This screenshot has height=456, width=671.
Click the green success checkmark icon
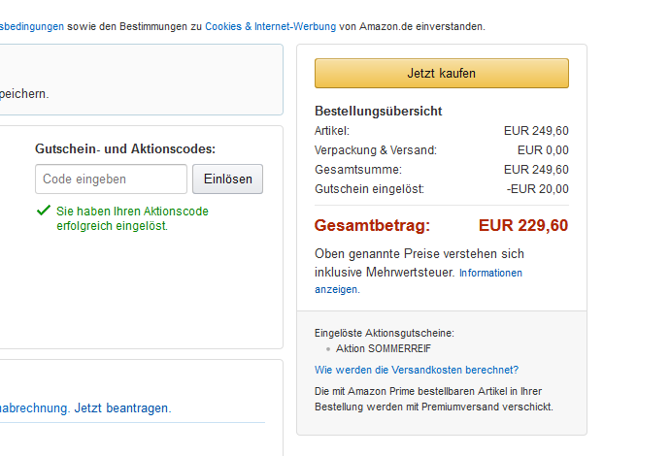(x=44, y=211)
